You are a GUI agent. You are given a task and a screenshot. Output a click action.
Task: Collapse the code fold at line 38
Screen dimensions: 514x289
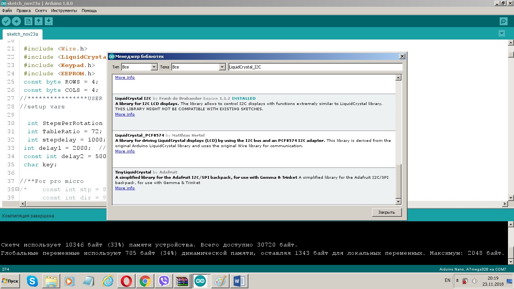point(17,189)
